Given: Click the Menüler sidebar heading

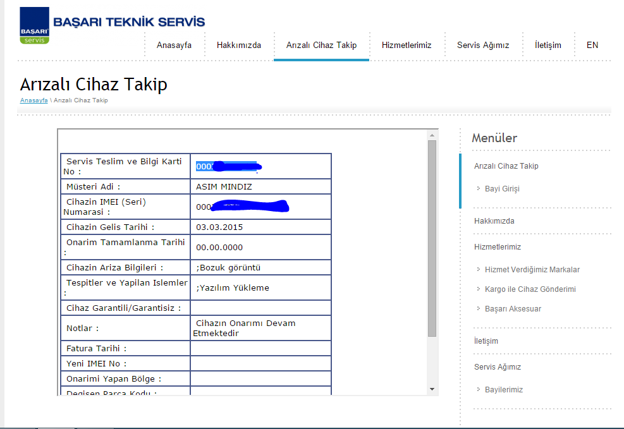Looking at the screenshot, I should [494, 138].
